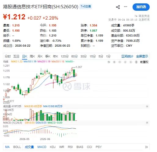Viewport: 157px width, 152px height.
Task: Toggle the PSY indicator
Action: coord(99,147)
